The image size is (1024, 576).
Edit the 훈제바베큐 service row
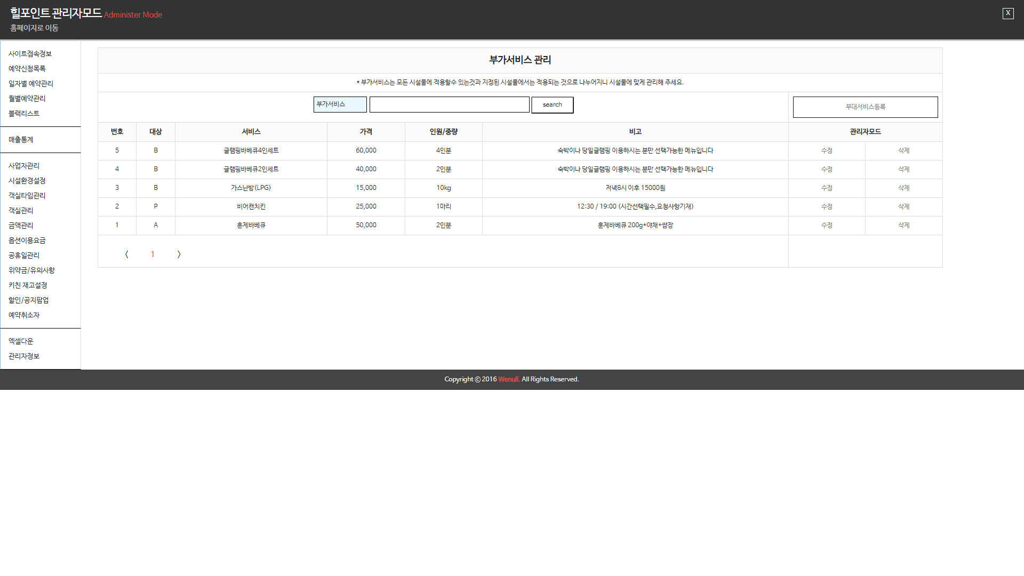click(x=827, y=226)
